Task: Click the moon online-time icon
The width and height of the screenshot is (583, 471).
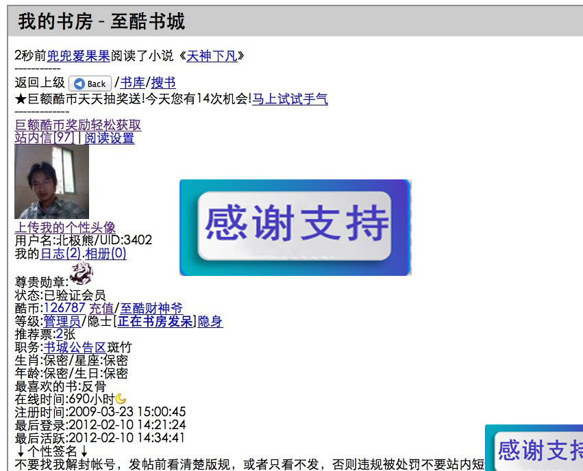Action: pos(121,399)
